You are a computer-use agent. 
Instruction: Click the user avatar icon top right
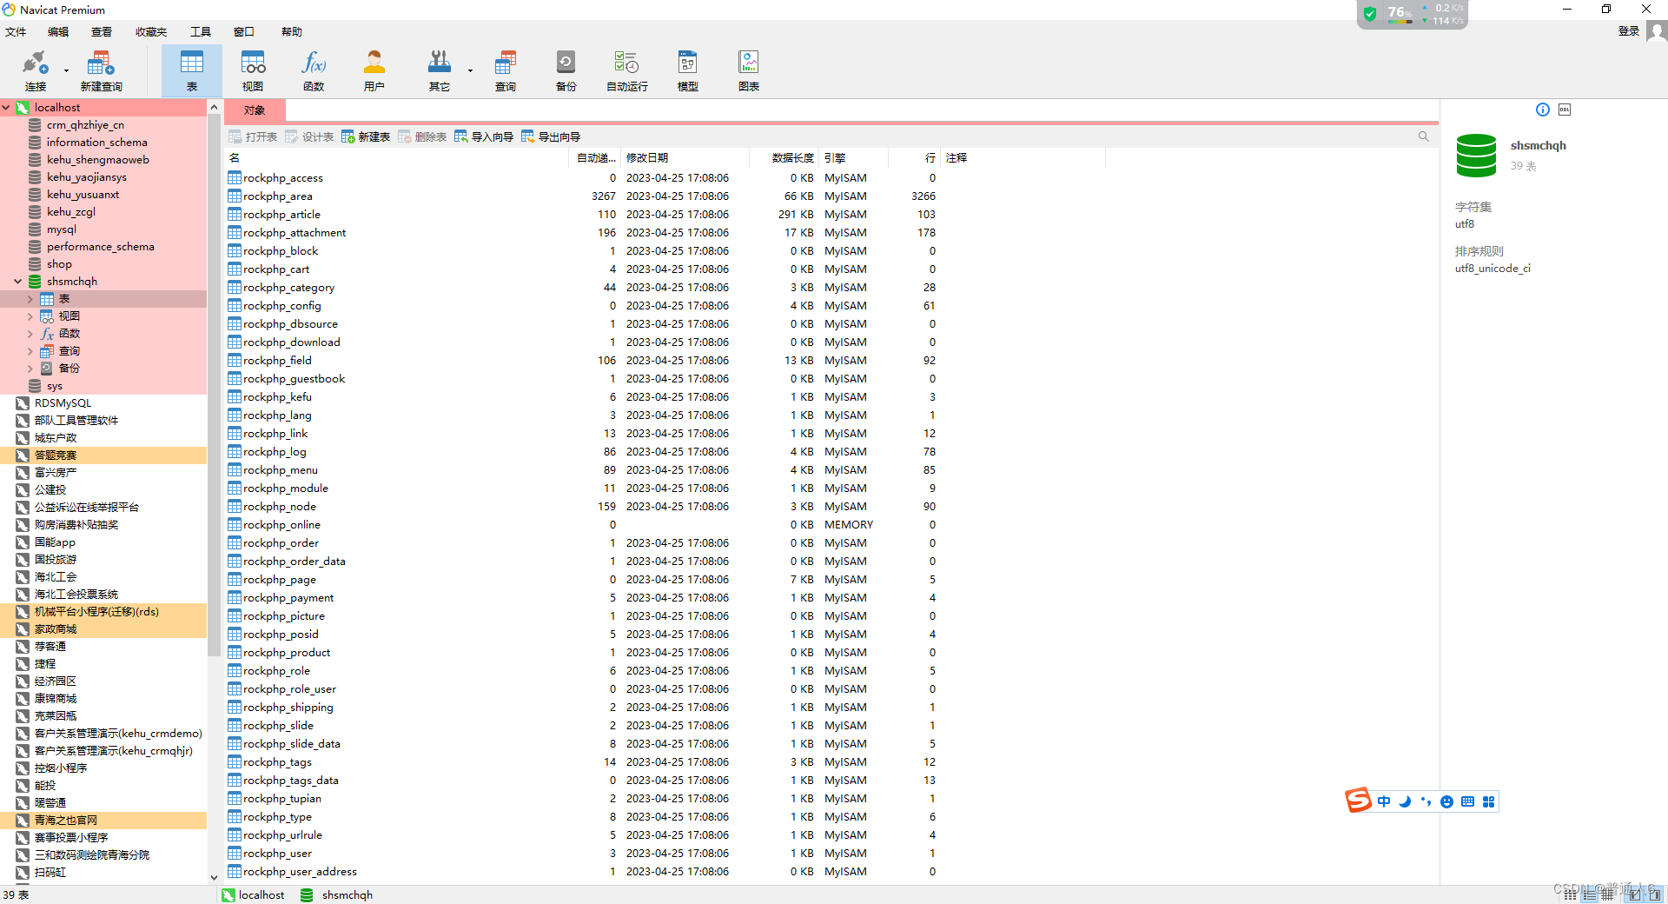pyautogui.click(x=1657, y=31)
